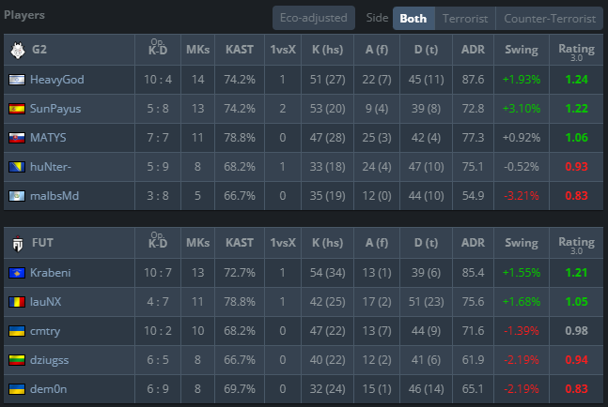The width and height of the screenshot is (608, 407).
Task: Show Counter-Terrorist side stats
Action: point(549,18)
